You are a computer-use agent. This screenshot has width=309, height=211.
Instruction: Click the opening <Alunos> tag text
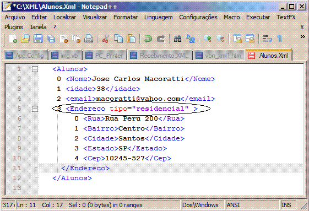(x=70, y=69)
